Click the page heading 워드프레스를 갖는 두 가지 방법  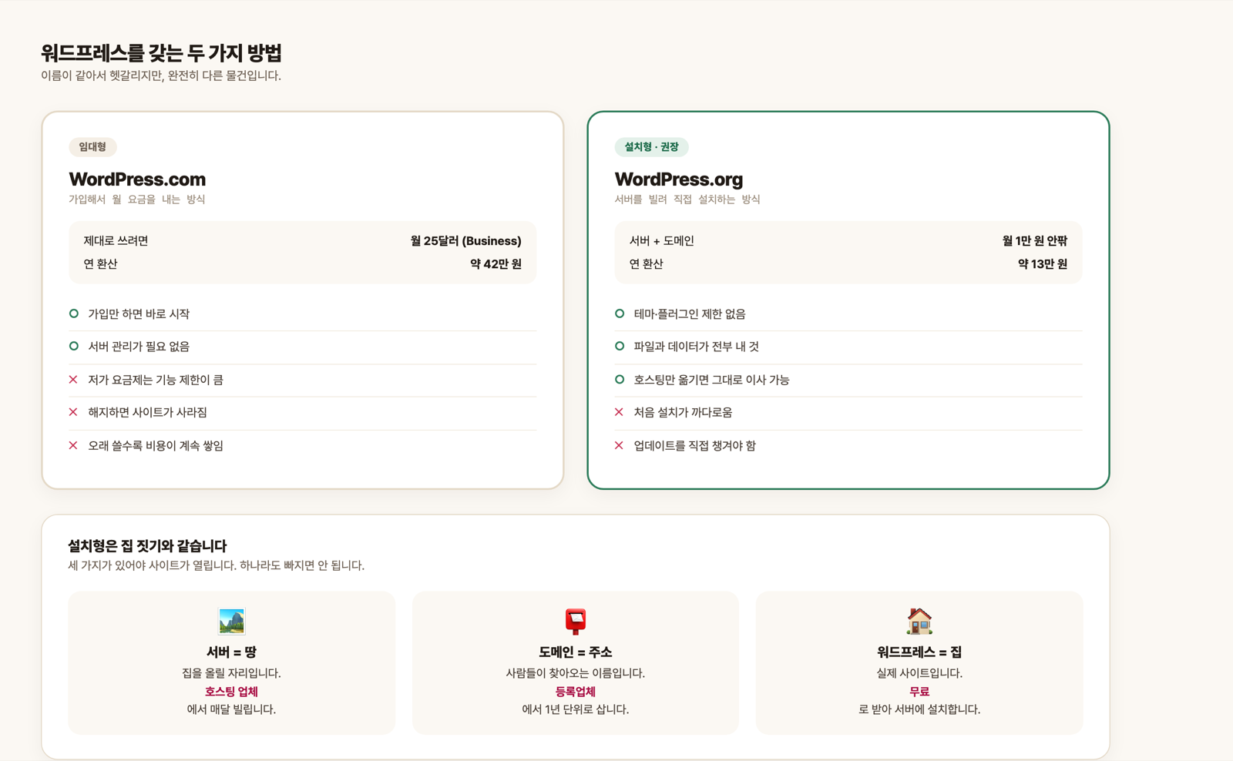point(161,53)
